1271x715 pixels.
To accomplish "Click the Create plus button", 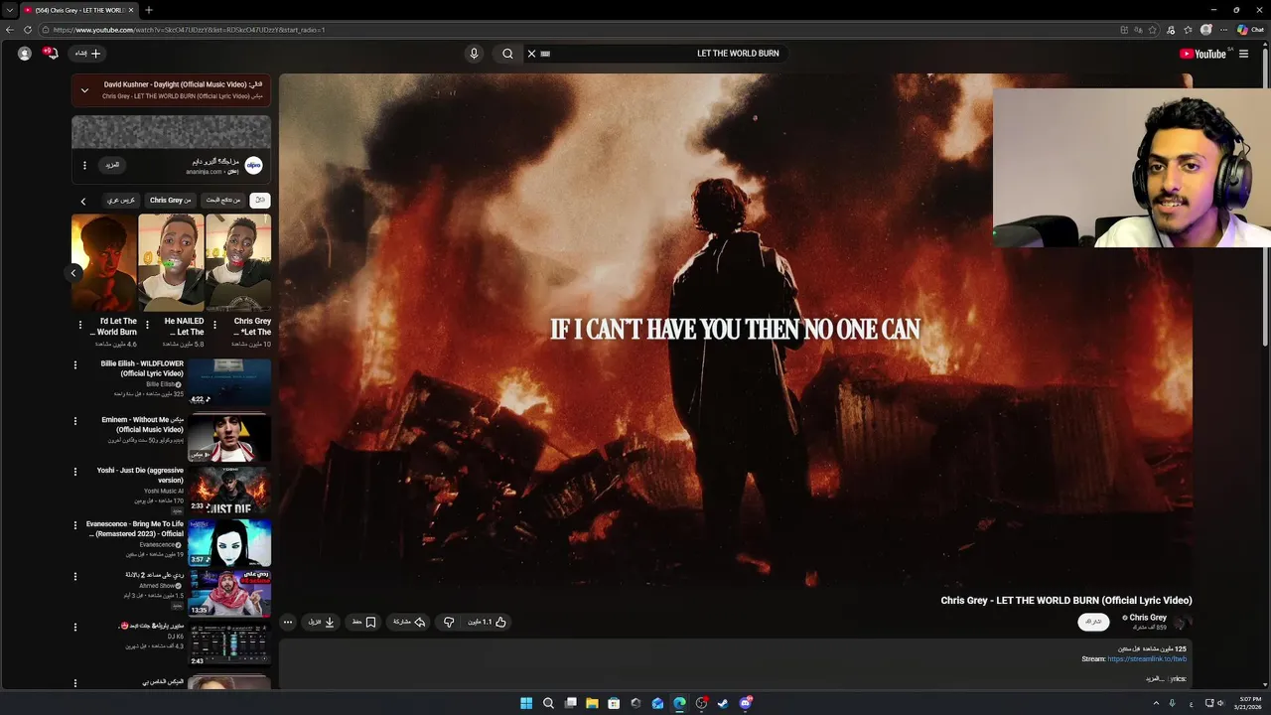I will coord(88,54).
